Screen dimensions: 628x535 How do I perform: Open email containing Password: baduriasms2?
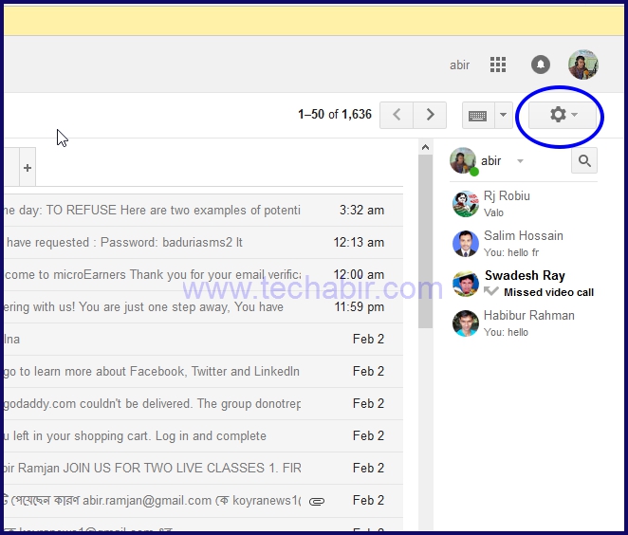[203, 243]
